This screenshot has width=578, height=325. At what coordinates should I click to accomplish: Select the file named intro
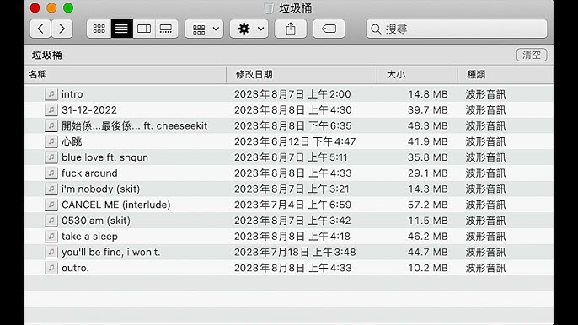(x=72, y=94)
